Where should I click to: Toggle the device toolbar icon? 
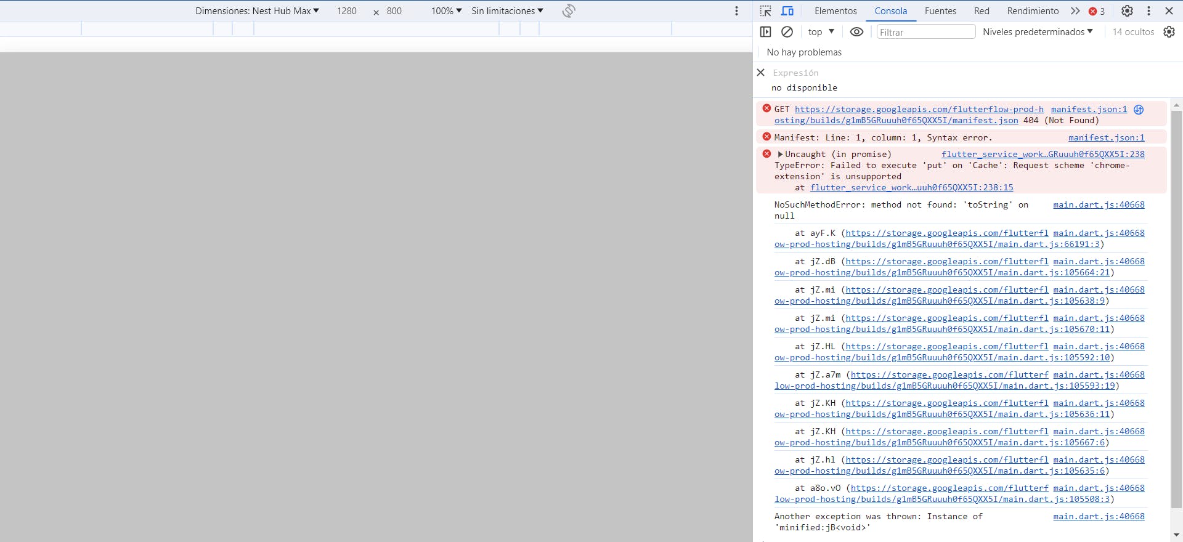(x=787, y=11)
